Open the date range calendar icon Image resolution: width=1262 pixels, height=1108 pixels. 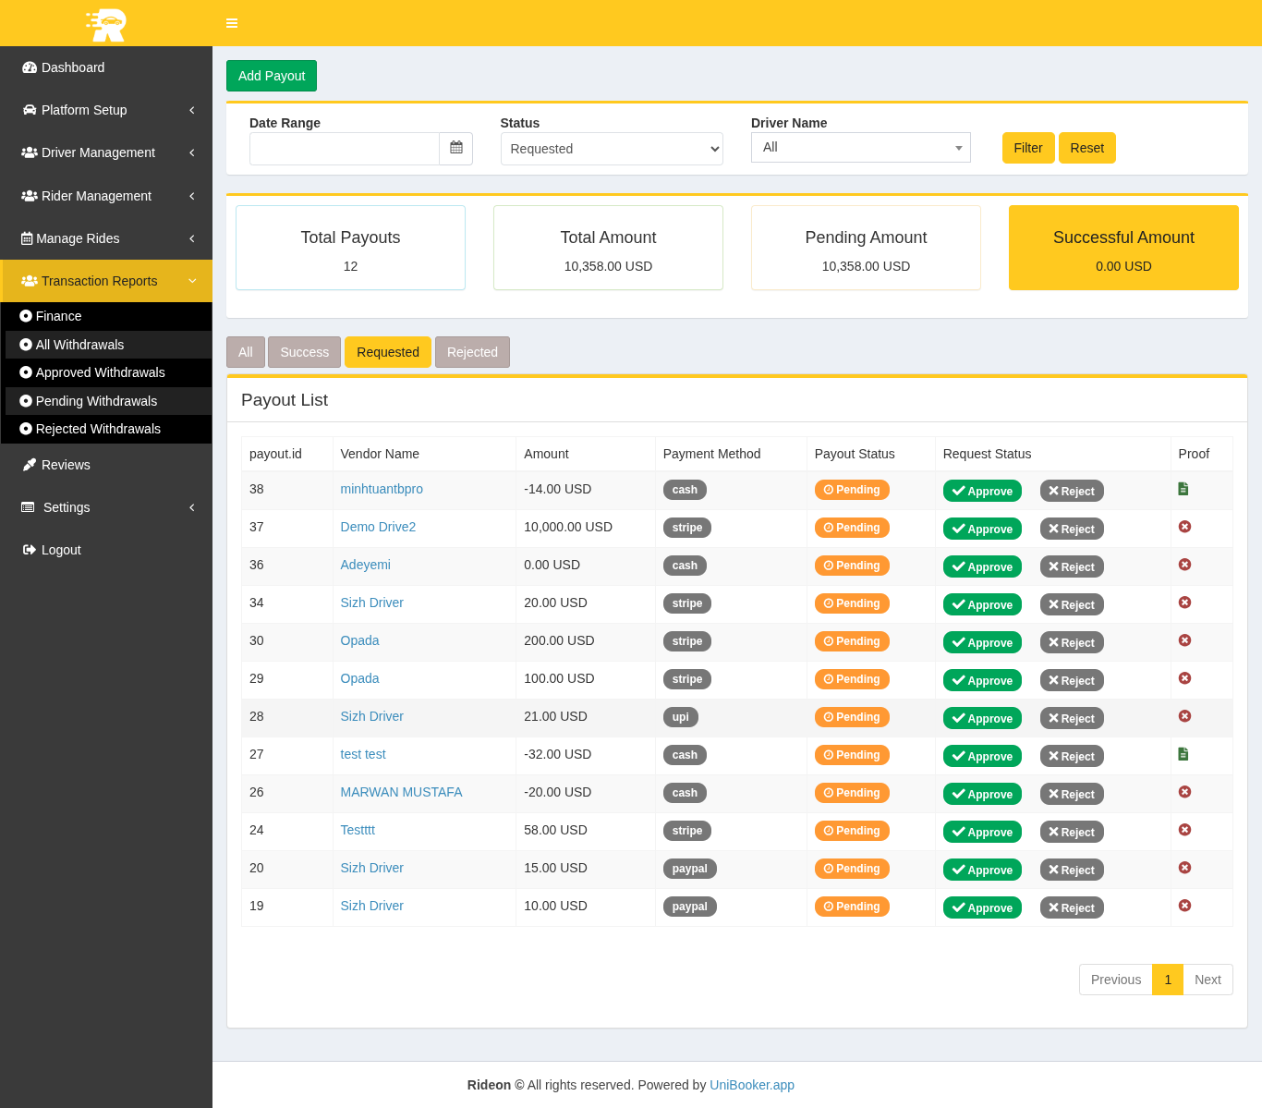tap(455, 148)
